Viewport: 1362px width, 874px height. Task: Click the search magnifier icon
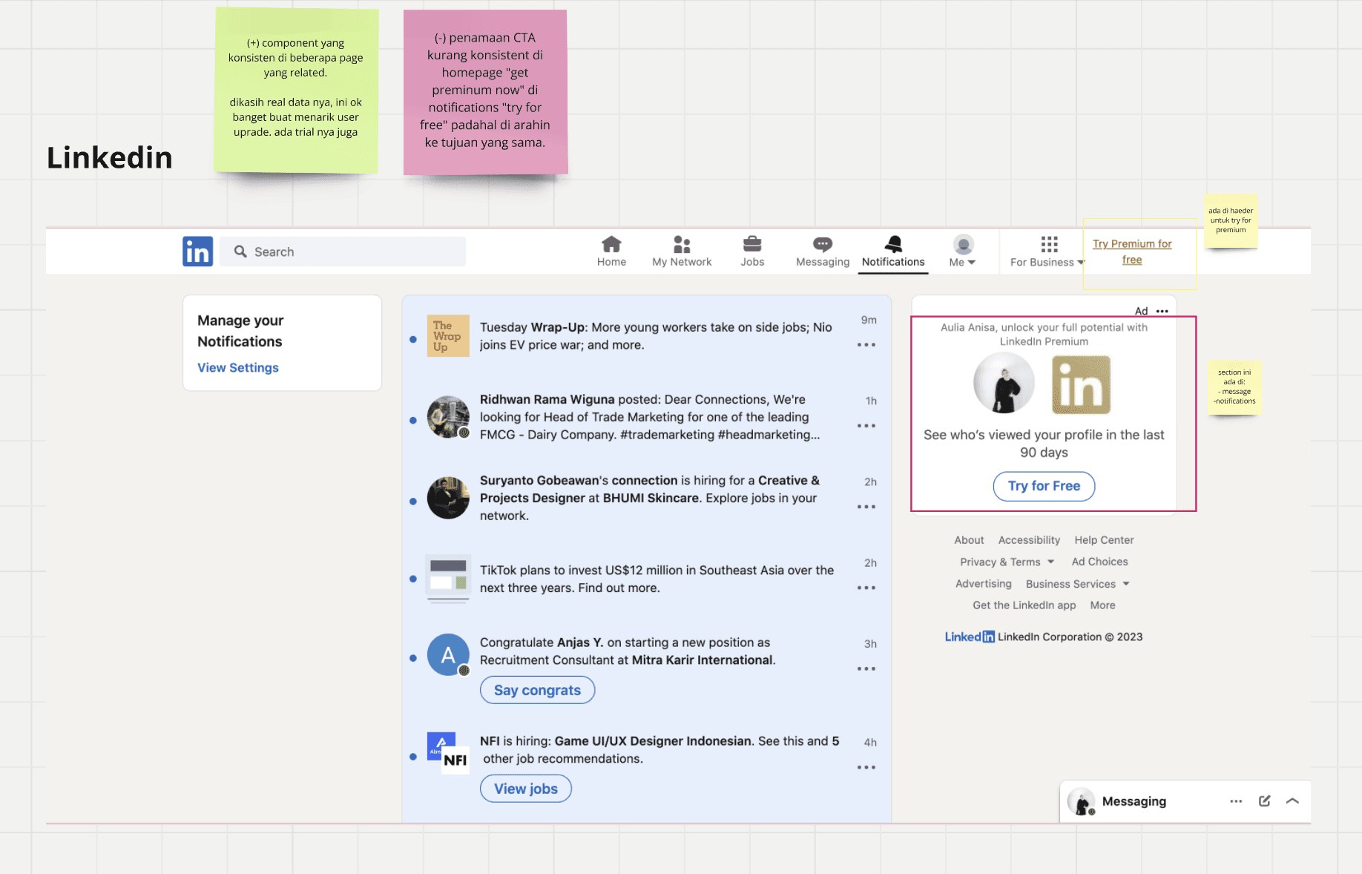(240, 252)
